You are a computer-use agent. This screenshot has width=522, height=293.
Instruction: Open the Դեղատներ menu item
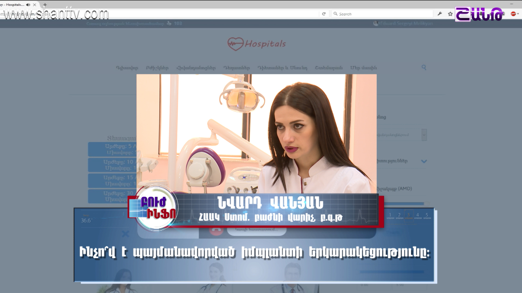tap(237, 68)
